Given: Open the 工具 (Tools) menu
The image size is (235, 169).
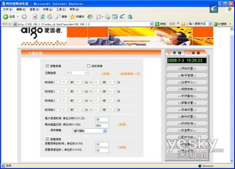Looking at the screenshot, I should click(x=61, y=9).
